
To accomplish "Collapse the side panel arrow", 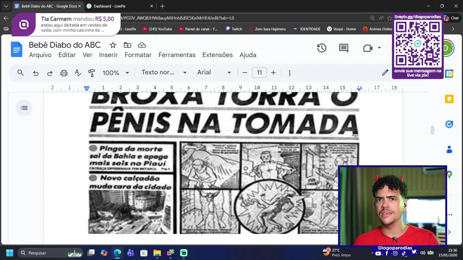I will coord(449,232).
